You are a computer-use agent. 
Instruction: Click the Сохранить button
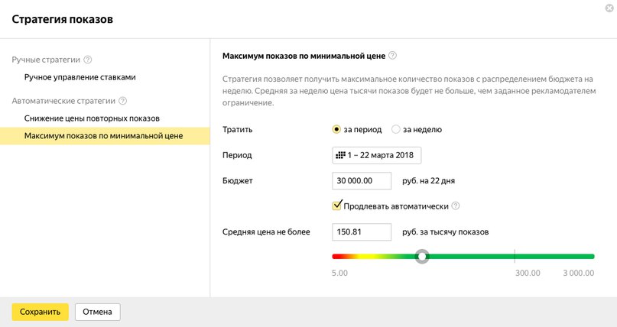pyautogui.click(x=40, y=312)
